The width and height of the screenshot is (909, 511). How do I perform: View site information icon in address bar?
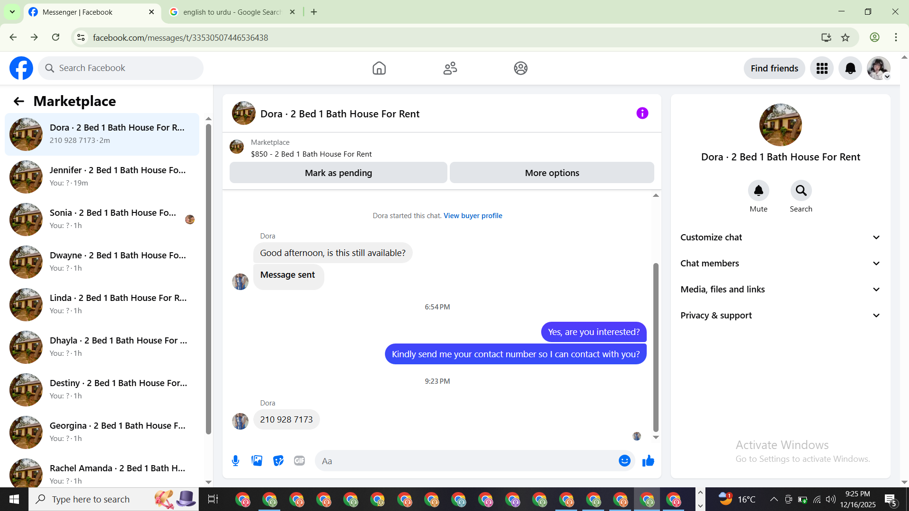click(81, 37)
